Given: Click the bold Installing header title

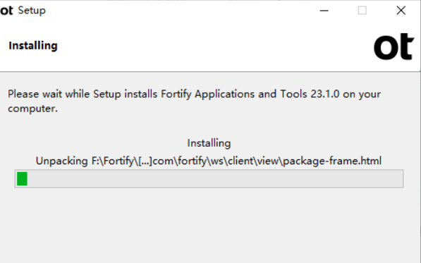Looking at the screenshot, I should click(33, 46).
